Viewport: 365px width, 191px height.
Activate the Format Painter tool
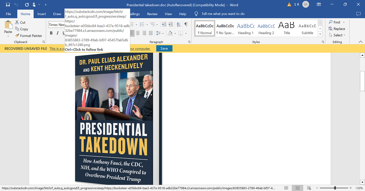tap(29, 36)
